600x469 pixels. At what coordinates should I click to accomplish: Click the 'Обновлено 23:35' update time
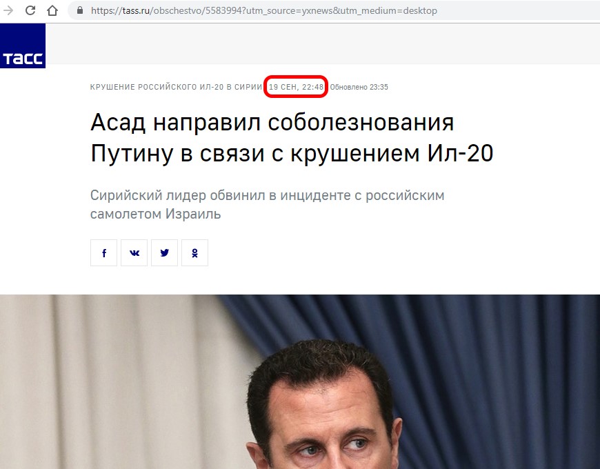[x=359, y=87]
